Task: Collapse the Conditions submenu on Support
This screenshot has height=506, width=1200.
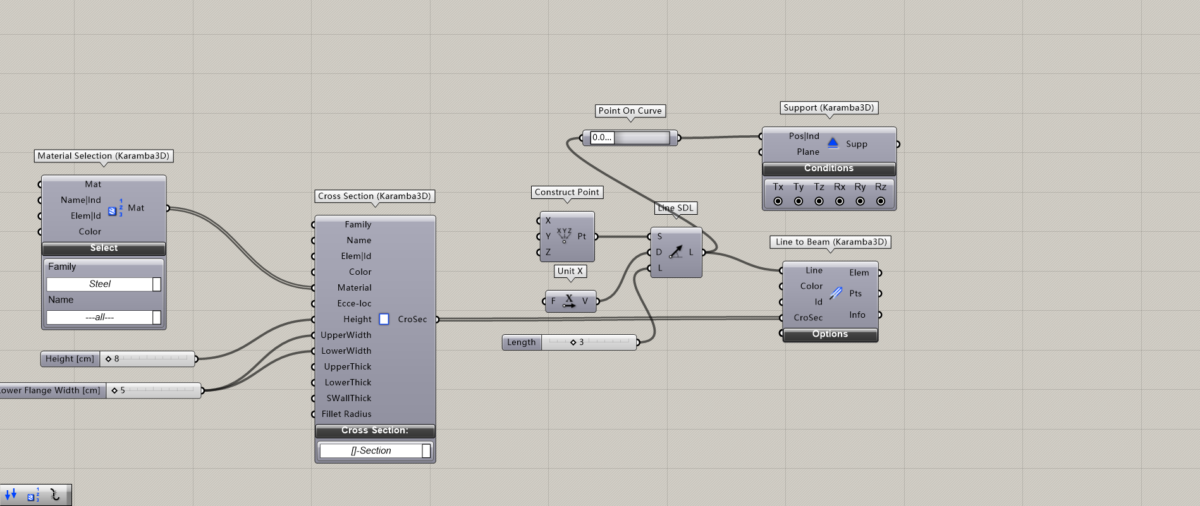Action: (x=828, y=169)
